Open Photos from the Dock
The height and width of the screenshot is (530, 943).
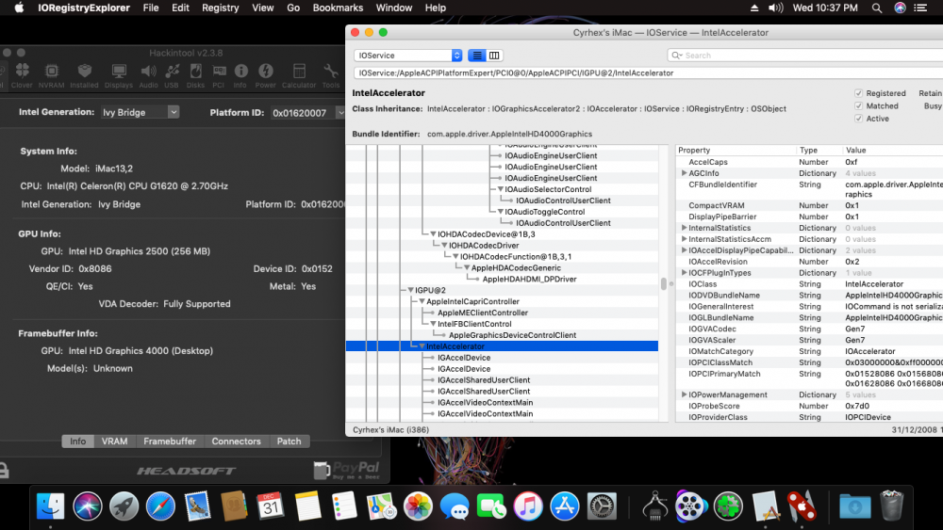point(418,506)
